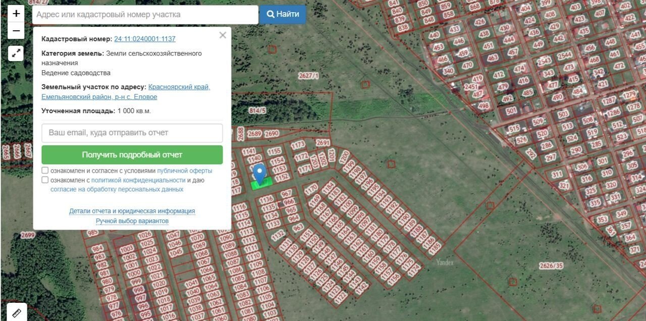
Task: Open the Красноярский край address link
Action: coord(179,87)
